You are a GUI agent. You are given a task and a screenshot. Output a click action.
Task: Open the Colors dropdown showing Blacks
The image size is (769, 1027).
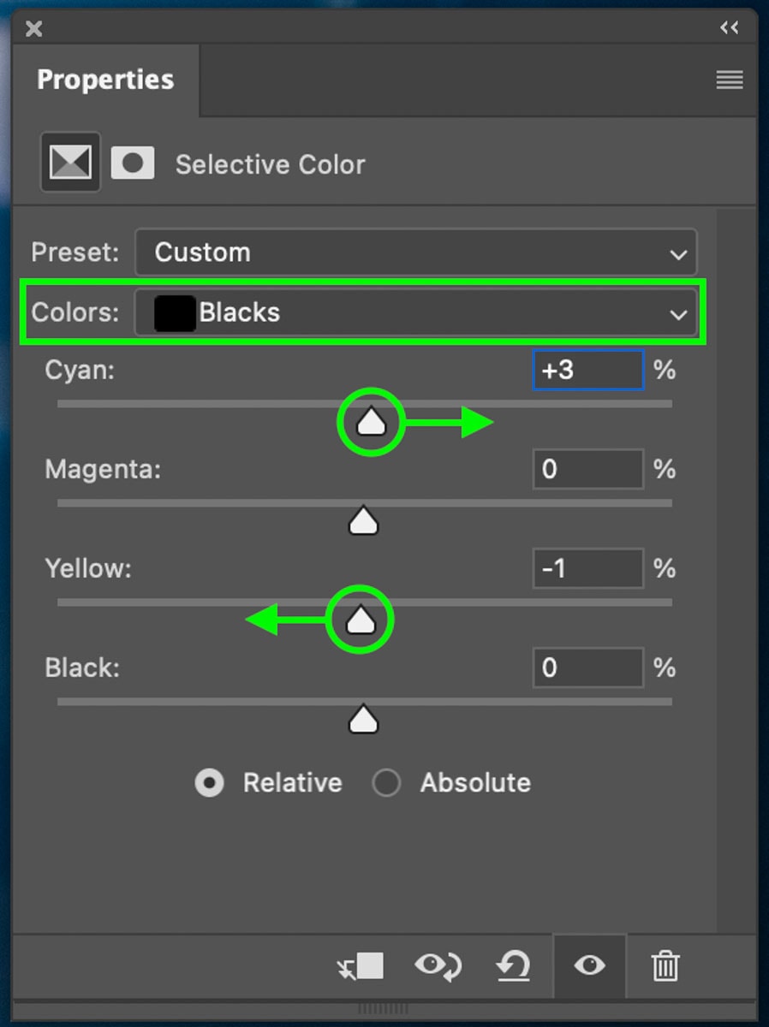coord(416,313)
